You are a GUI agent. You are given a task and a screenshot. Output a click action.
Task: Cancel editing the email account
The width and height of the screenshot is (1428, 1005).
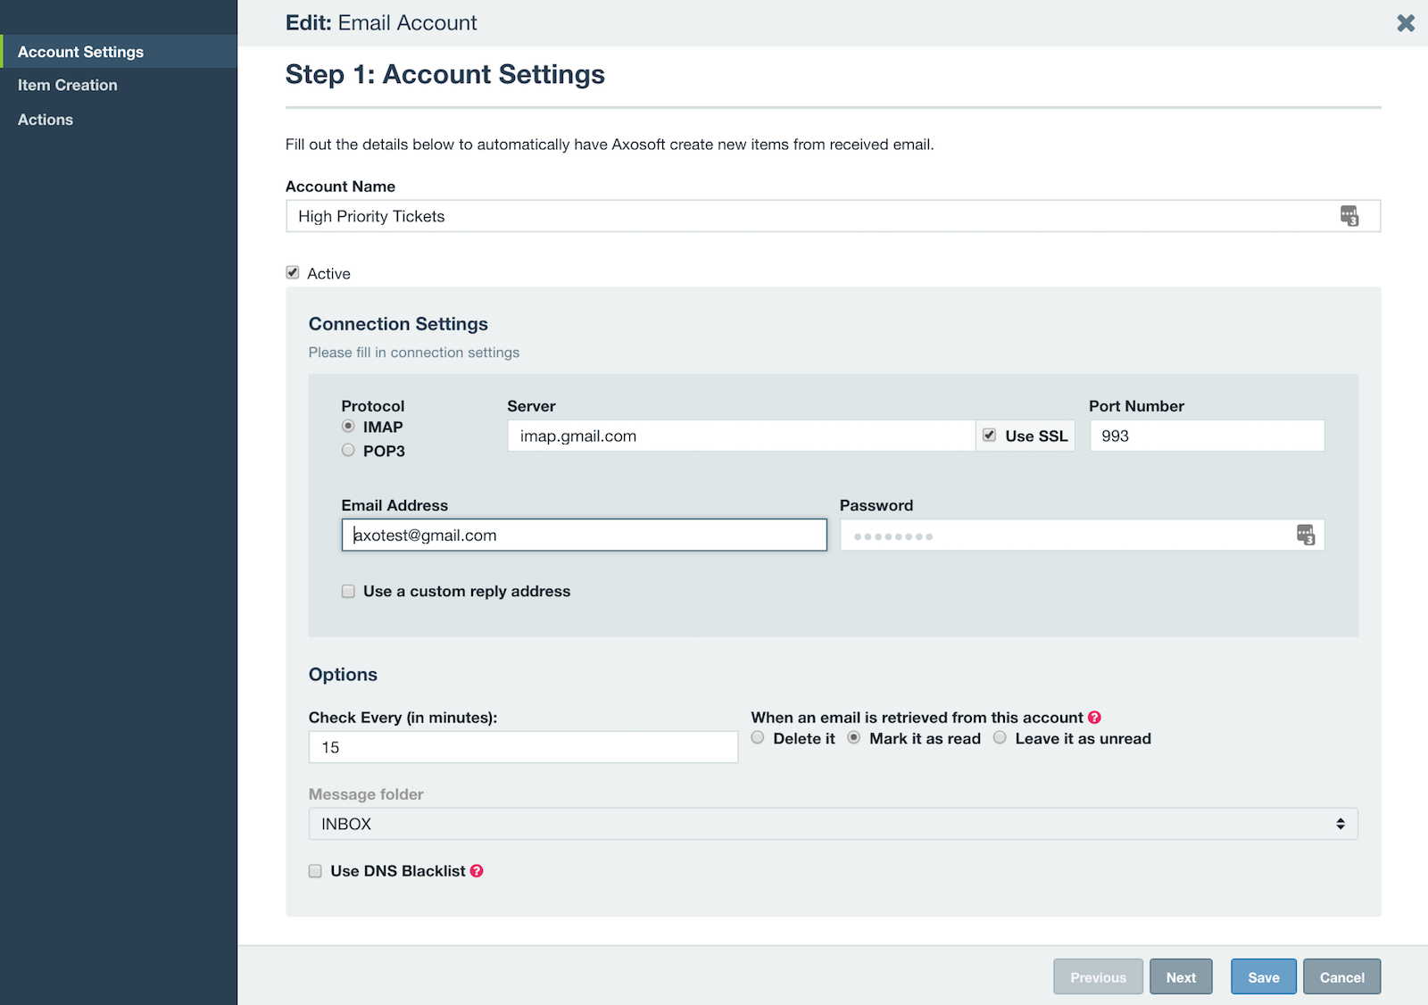coord(1341,976)
